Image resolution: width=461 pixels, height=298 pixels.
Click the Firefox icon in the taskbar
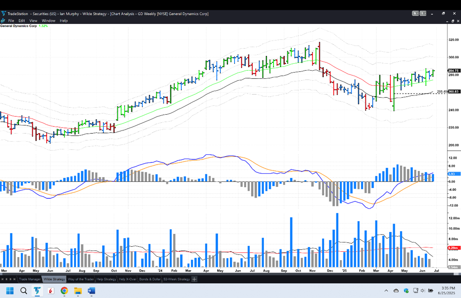click(51, 290)
